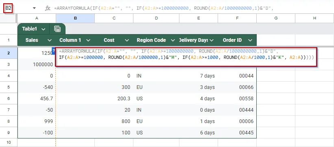Expand the Table1 name dropdown
The image size is (334, 147).
click(44, 29)
